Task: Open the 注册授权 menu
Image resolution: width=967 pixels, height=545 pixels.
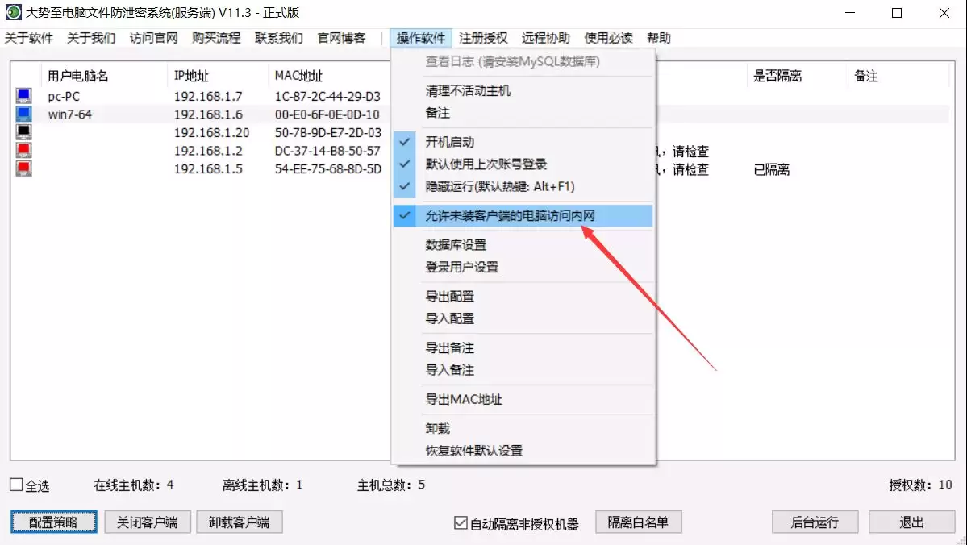Action: point(483,38)
